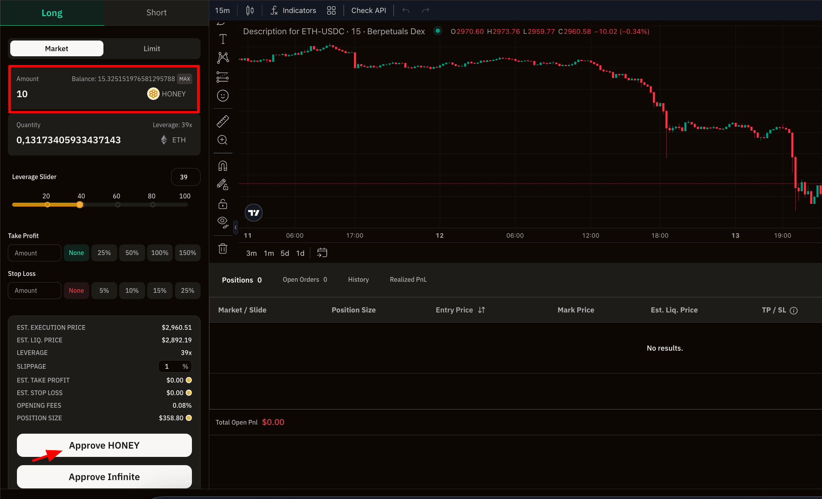Select the ruler measure tool

[x=223, y=122]
